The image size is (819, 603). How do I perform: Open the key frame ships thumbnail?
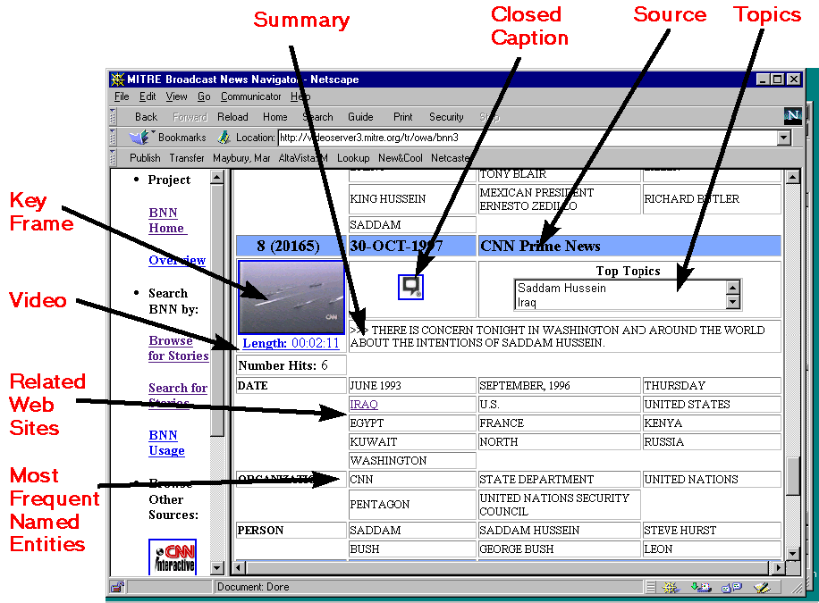[291, 297]
